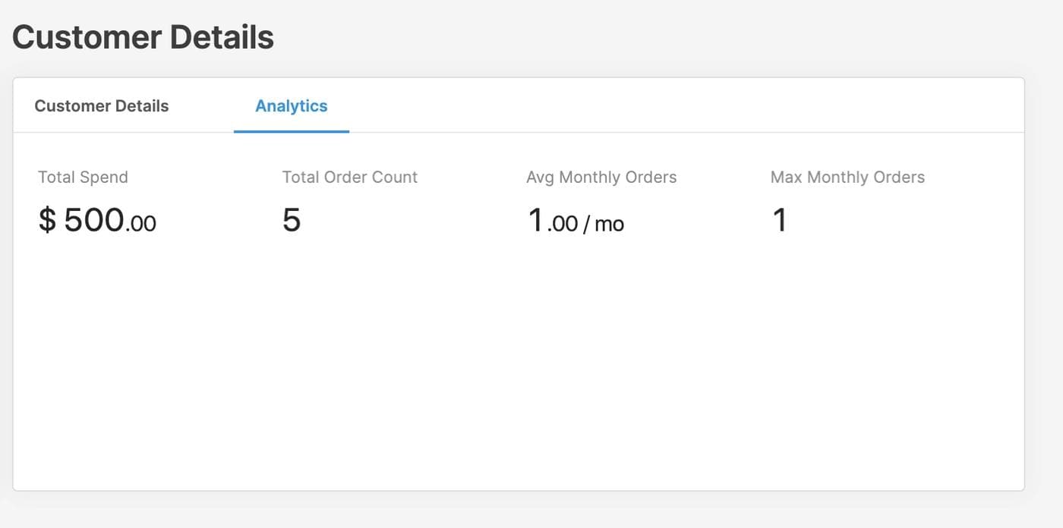Click the Customer Details page heading
Viewport: 1063px width, 528px height.
click(x=143, y=37)
